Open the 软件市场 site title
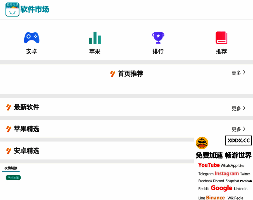253x200 pixels. (35, 9)
